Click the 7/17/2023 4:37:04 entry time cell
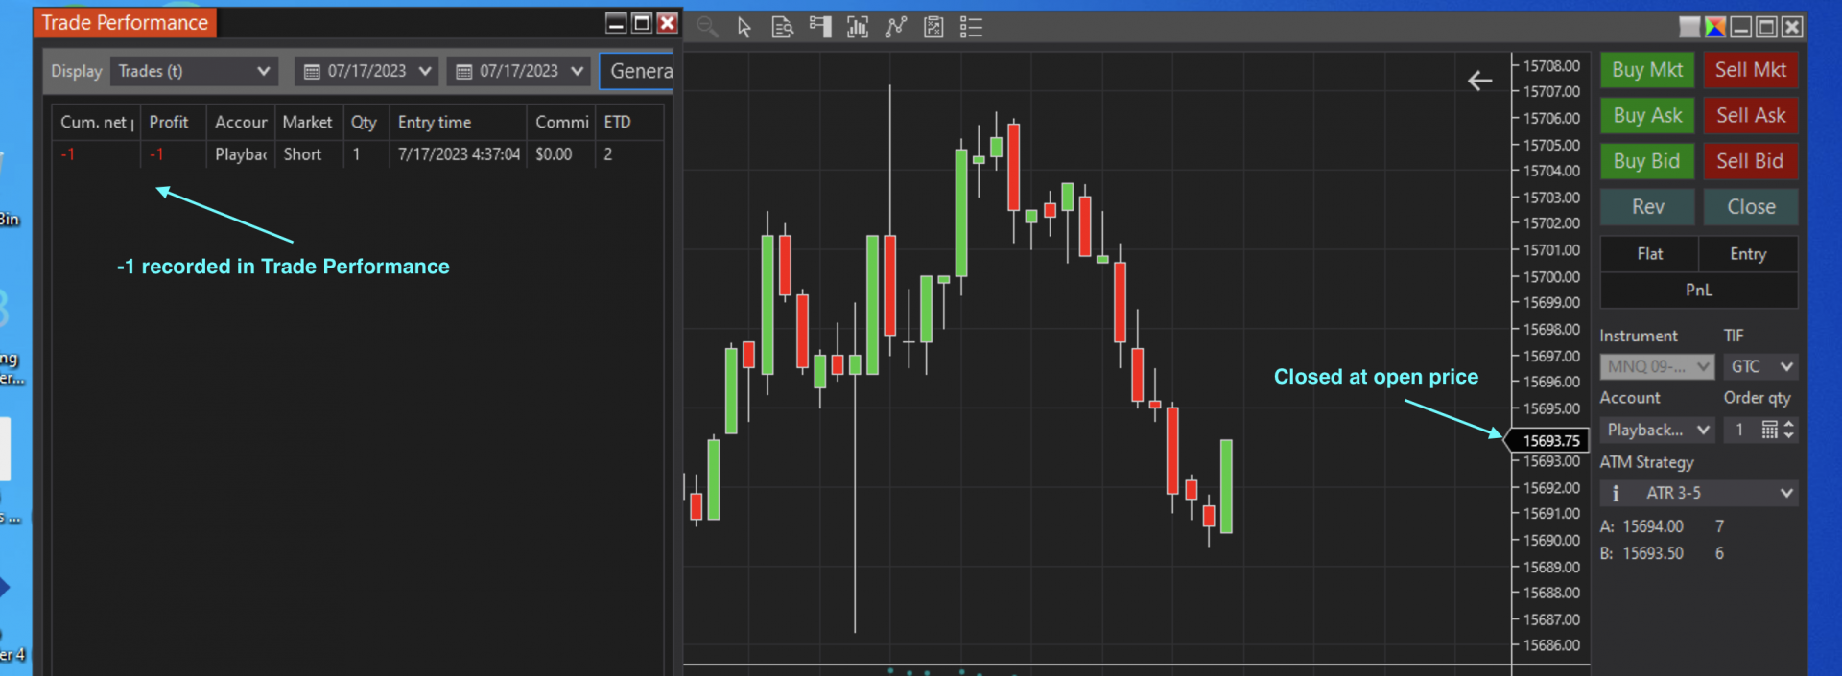Image resolution: width=1842 pixels, height=676 pixels. click(459, 154)
